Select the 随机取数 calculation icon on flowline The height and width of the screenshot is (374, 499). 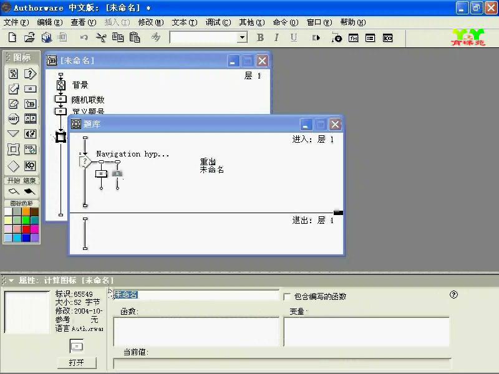pyautogui.click(x=61, y=99)
